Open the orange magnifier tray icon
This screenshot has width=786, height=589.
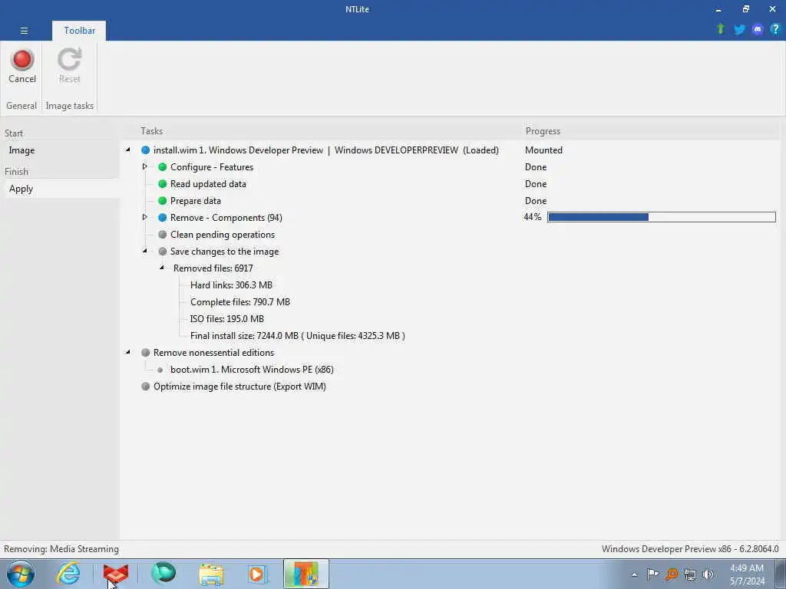coord(671,574)
